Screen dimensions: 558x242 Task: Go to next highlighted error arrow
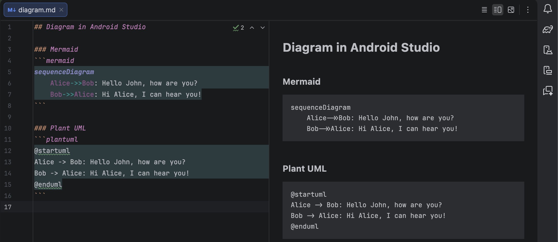pos(263,28)
